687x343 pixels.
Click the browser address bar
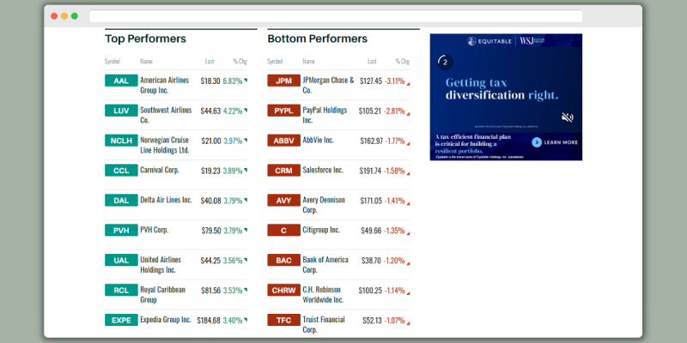(336, 16)
